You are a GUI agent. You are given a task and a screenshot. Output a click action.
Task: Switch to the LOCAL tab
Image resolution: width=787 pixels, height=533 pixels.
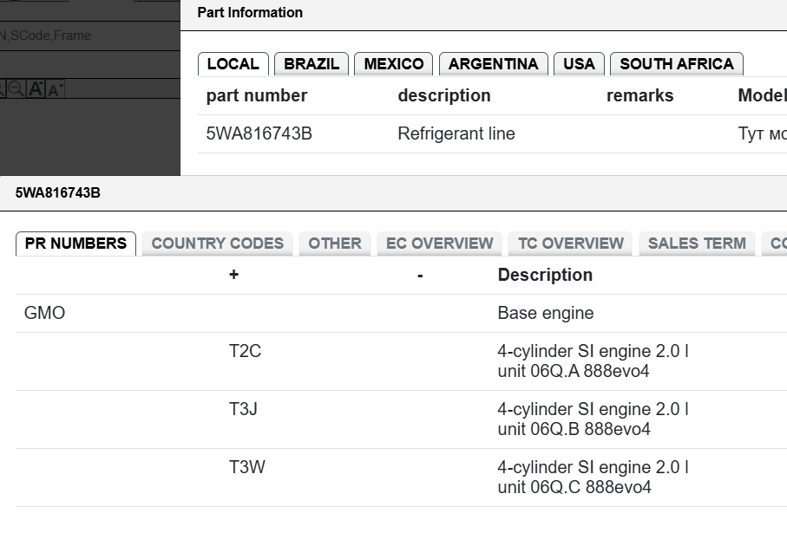click(x=233, y=64)
